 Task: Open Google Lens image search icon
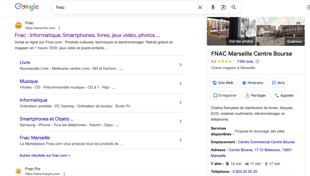click(x=223, y=8)
